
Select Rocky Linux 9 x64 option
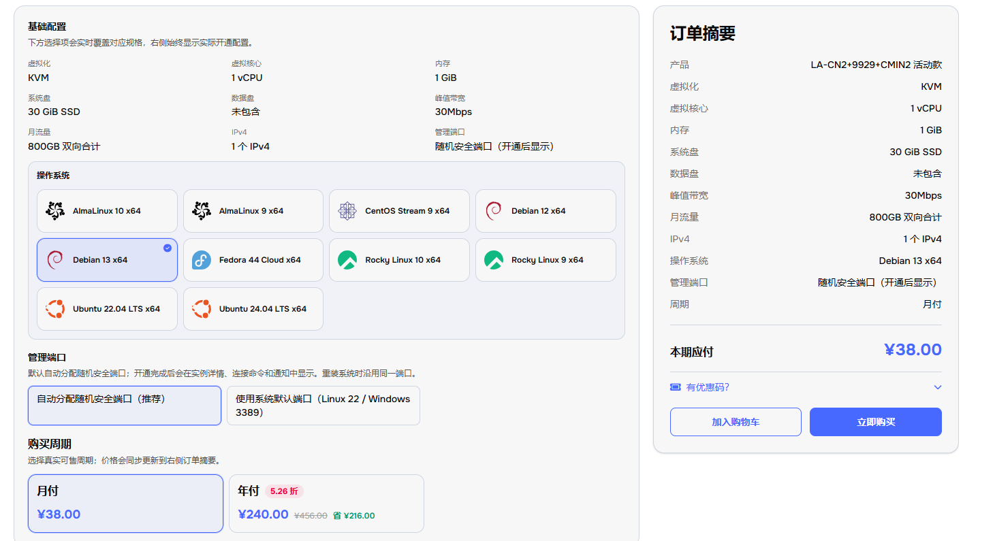(x=546, y=260)
